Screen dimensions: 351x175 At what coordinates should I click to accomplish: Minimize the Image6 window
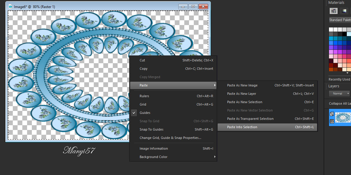click(x=183, y=7)
